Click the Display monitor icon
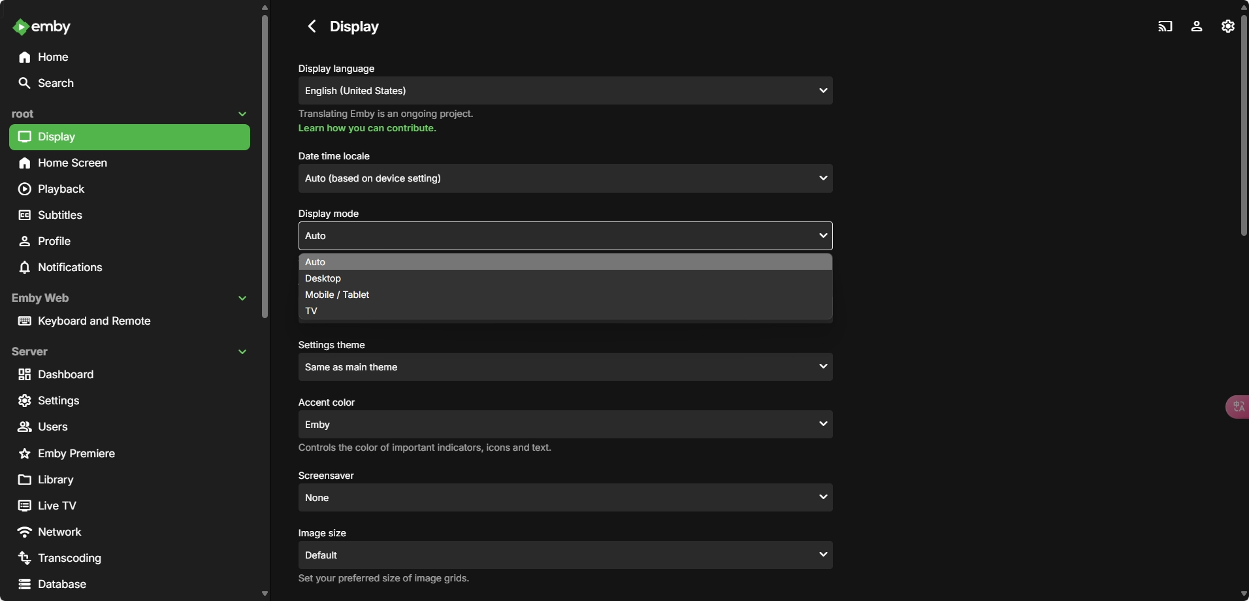This screenshot has width=1249, height=601. pos(25,137)
